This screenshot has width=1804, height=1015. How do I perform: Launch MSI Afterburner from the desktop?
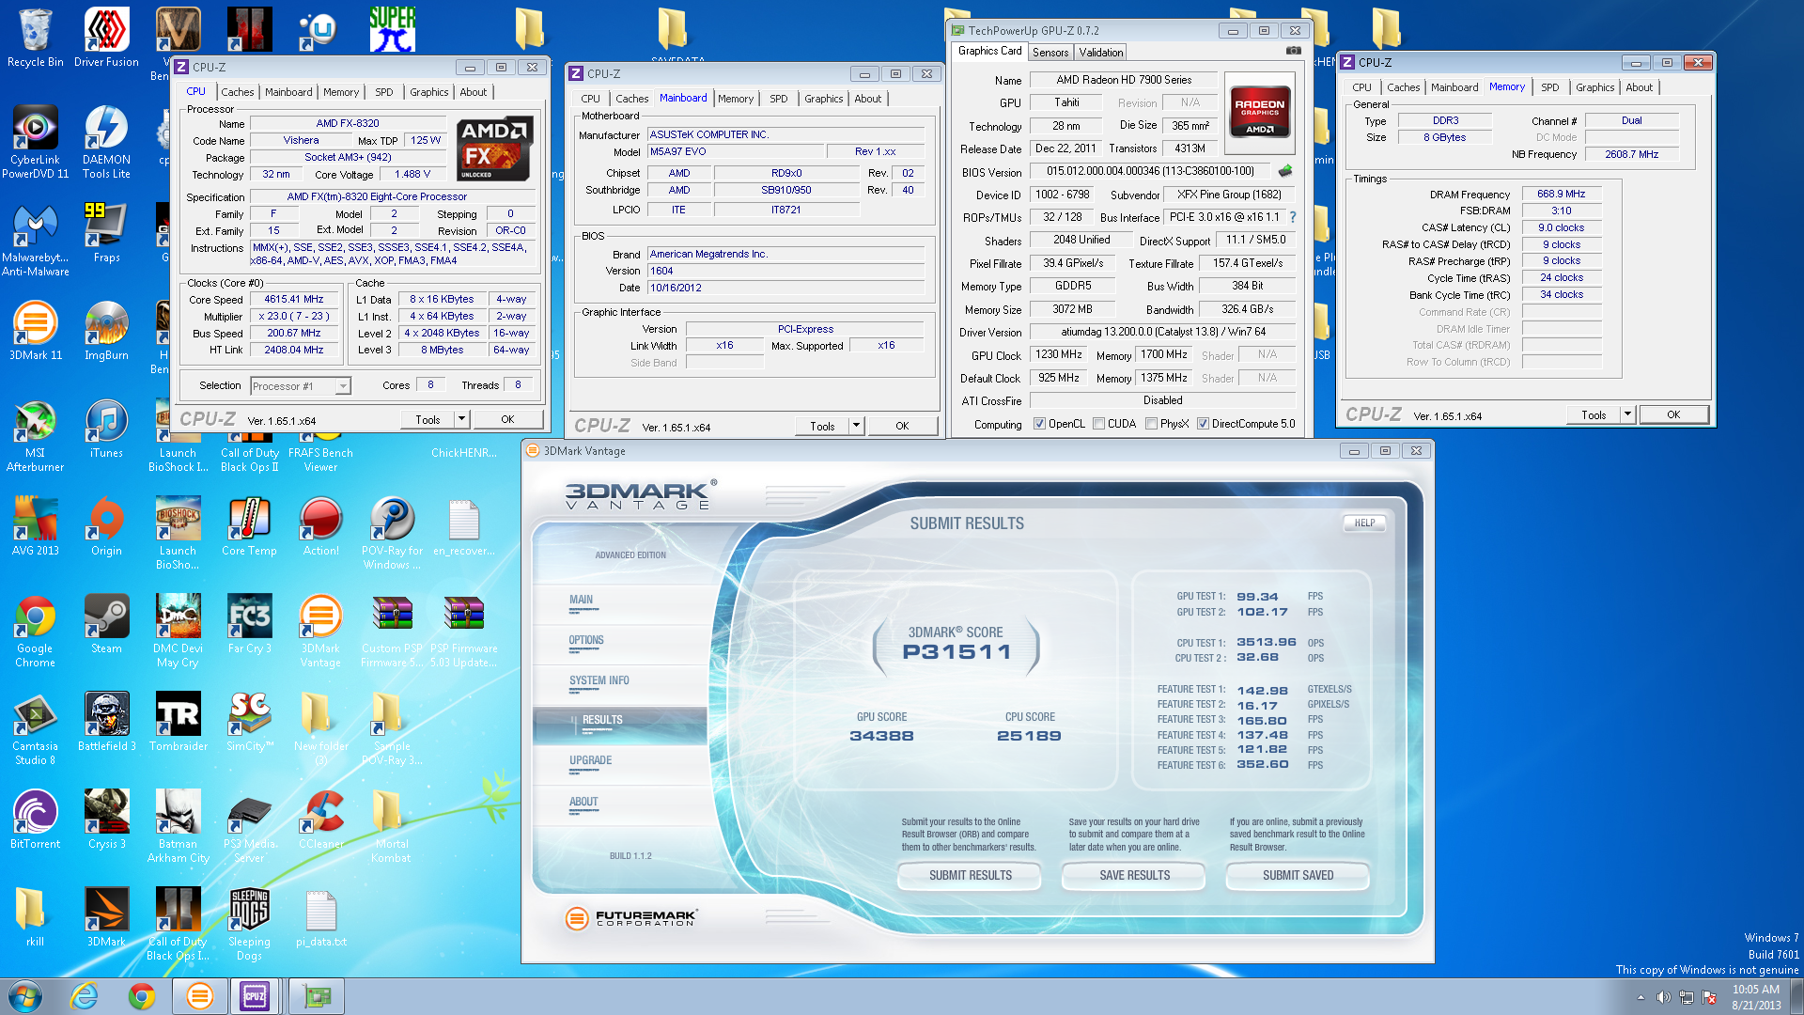pos(36,436)
